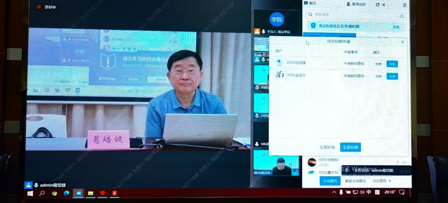The height and width of the screenshot is (203, 448).
Task: Toggle microphone icon for 0001张朝阳
Action: point(398,162)
